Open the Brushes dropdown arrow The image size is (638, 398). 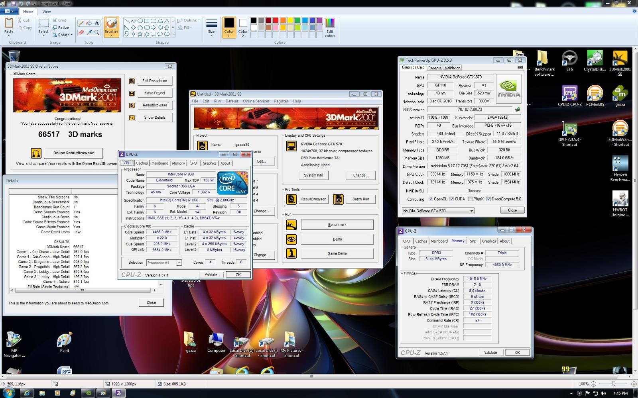pos(111,36)
